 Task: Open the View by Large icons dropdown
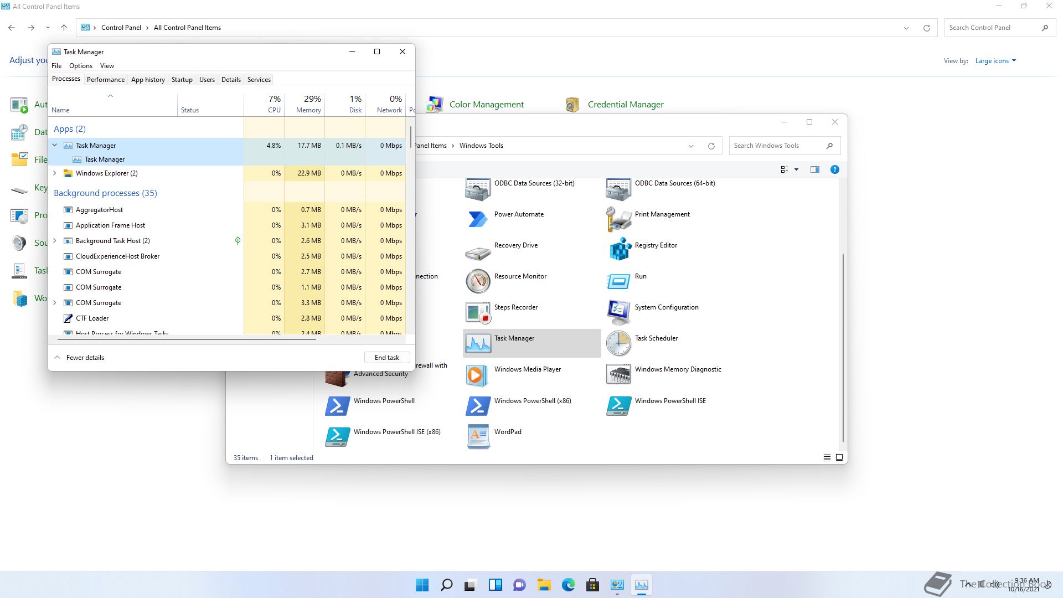(995, 61)
